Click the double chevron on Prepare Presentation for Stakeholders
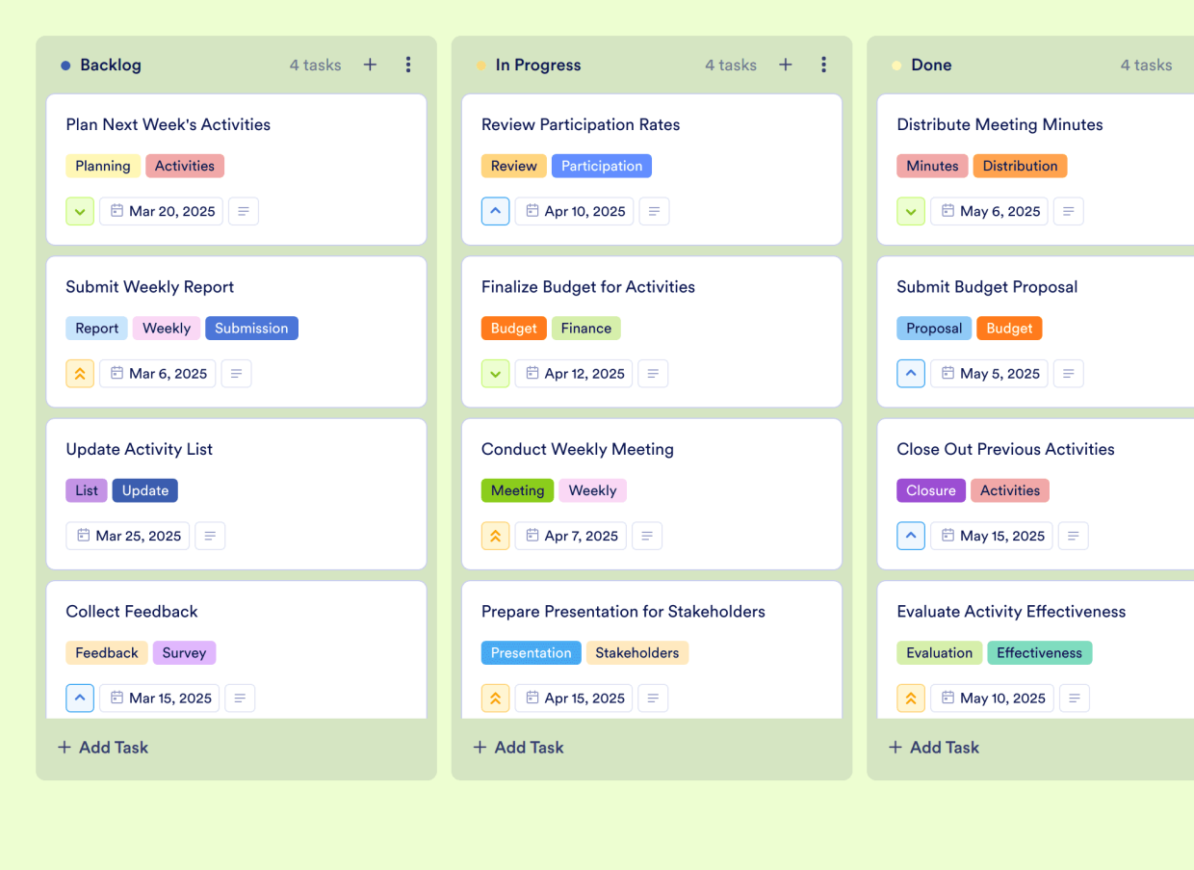This screenshot has height=870, width=1194. coord(495,698)
